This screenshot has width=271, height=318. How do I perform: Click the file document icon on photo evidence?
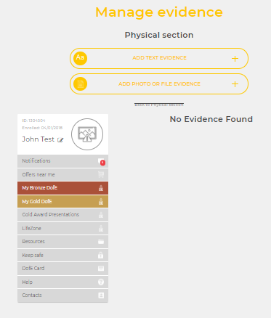(80, 84)
